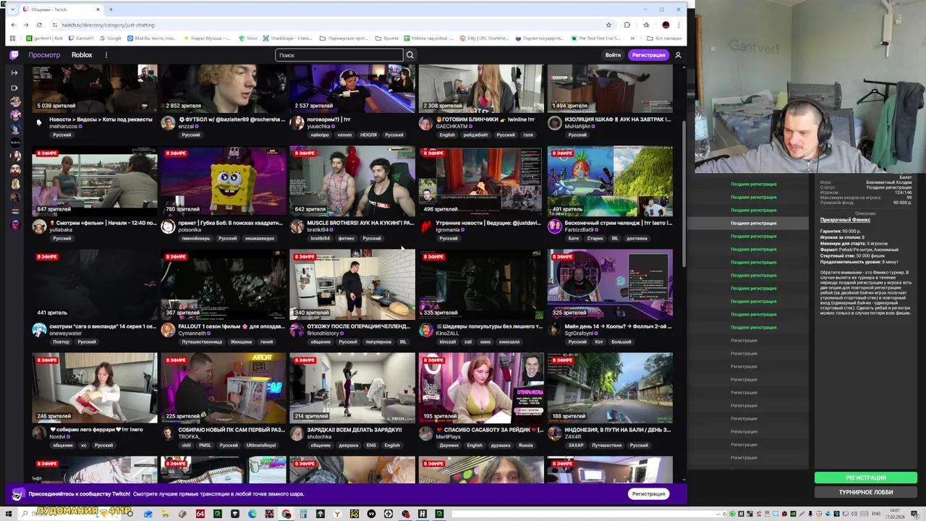Click the 'Призрачный Феникс' tournament title
The width and height of the screenshot is (926, 521).
(x=845, y=220)
